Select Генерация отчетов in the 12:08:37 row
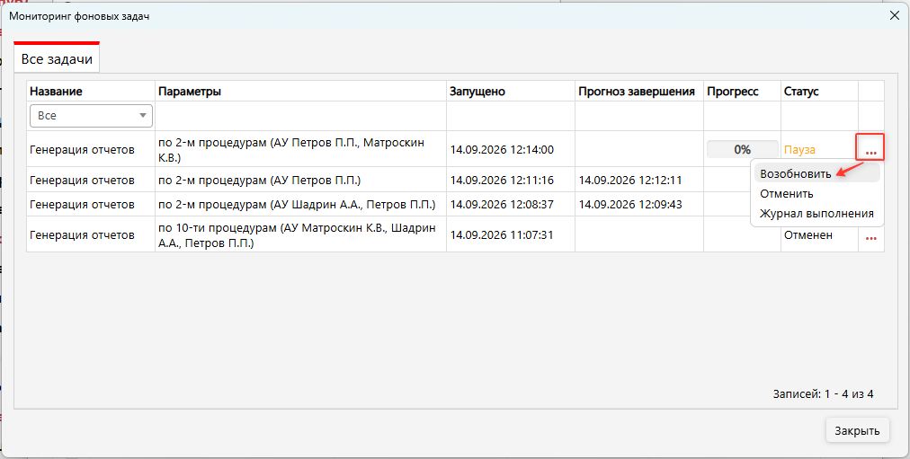Viewport: 910px width, 459px height. tap(82, 205)
